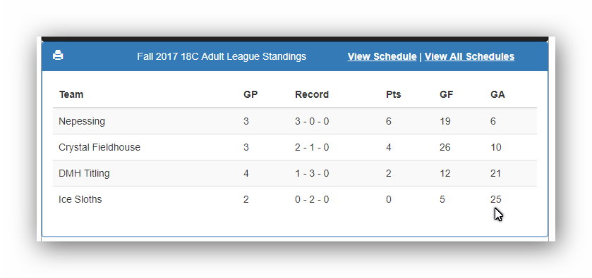This screenshot has height=278, width=592.
Task: Select the GF column header
Action: point(446,94)
